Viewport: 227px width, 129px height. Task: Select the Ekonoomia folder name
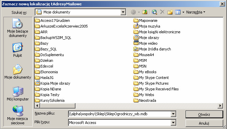tap(49, 72)
